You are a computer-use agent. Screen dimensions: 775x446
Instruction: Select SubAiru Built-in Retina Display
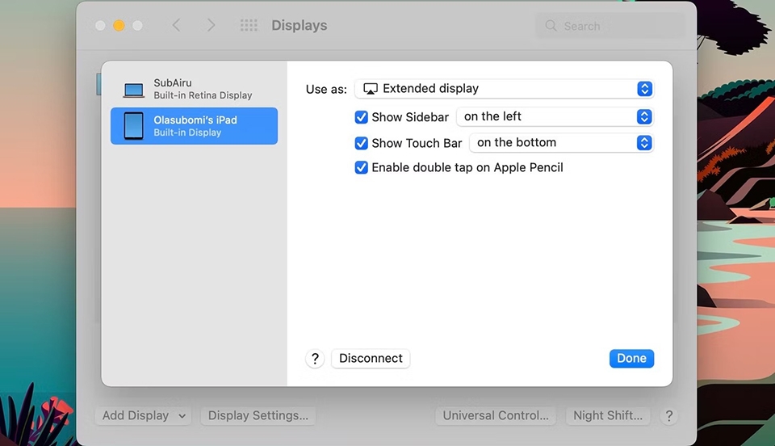click(194, 89)
